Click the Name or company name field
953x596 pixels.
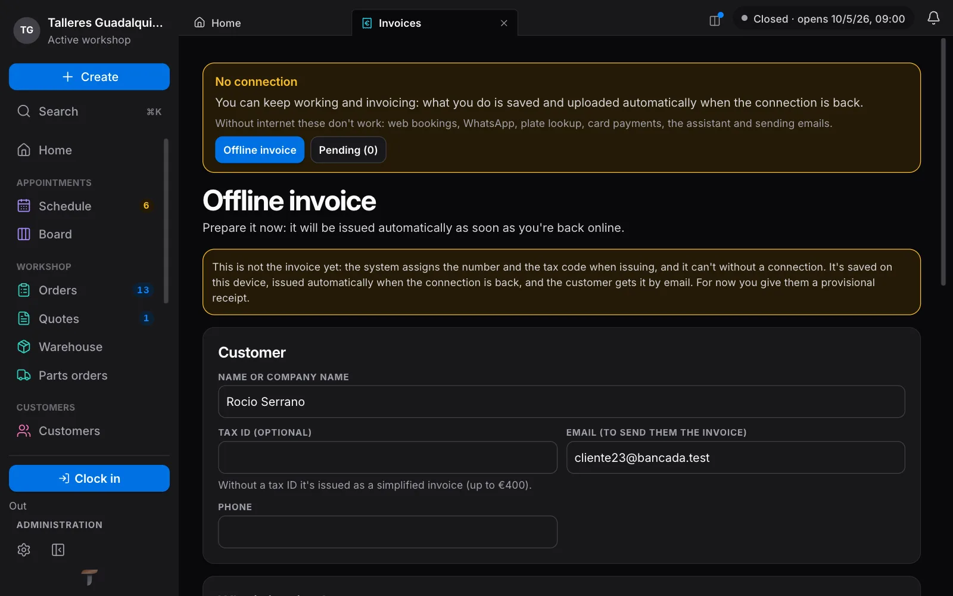tap(562, 402)
